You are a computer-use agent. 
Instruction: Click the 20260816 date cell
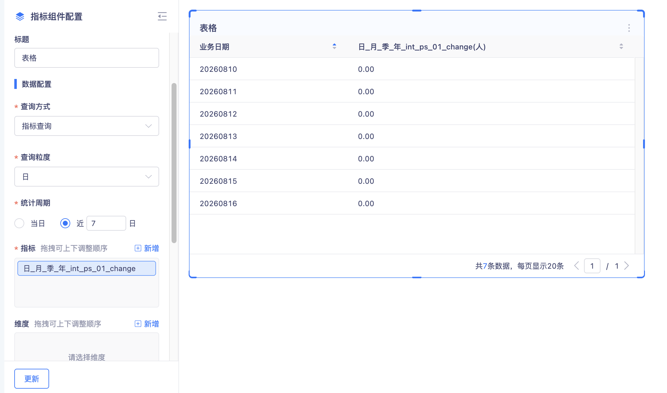pos(218,203)
